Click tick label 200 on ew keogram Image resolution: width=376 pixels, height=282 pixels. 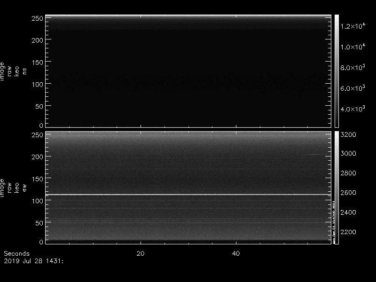click(x=38, y=157)
